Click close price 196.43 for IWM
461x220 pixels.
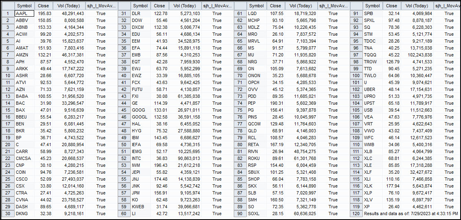(160, 166)
